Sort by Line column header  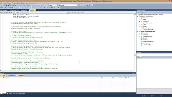coord(113,78)
